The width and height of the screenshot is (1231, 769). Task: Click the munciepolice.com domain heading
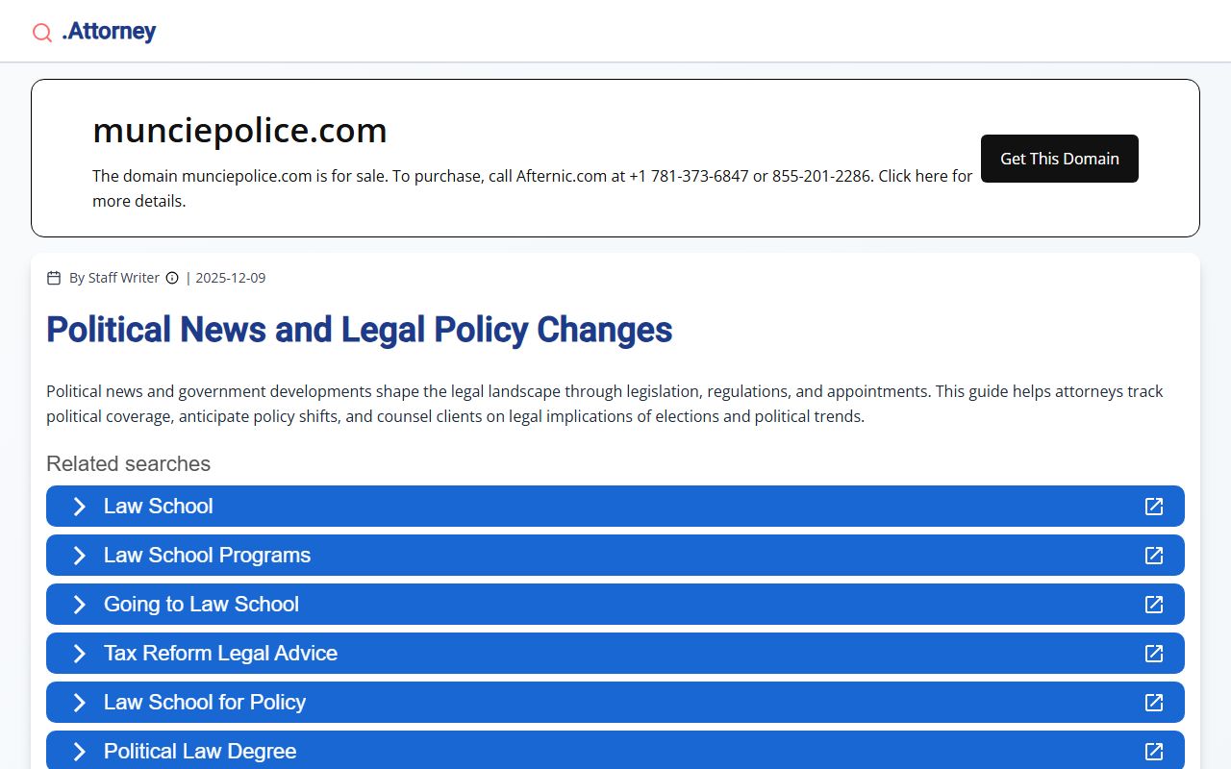click(239, 130)
